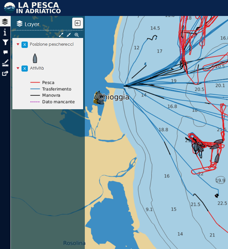This screenshot has height=249, width=228.
Task: Select the measure ruler tool
Action: [5, 63]
